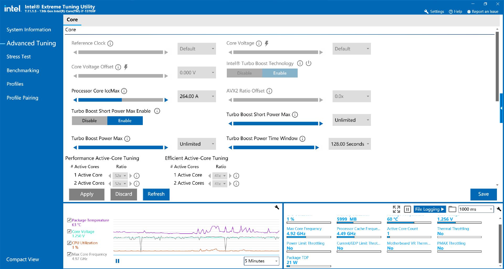This screenshot has width=504, height=269.
Task: Pause the monitor panel updates
Action: (x=407, y=209)
